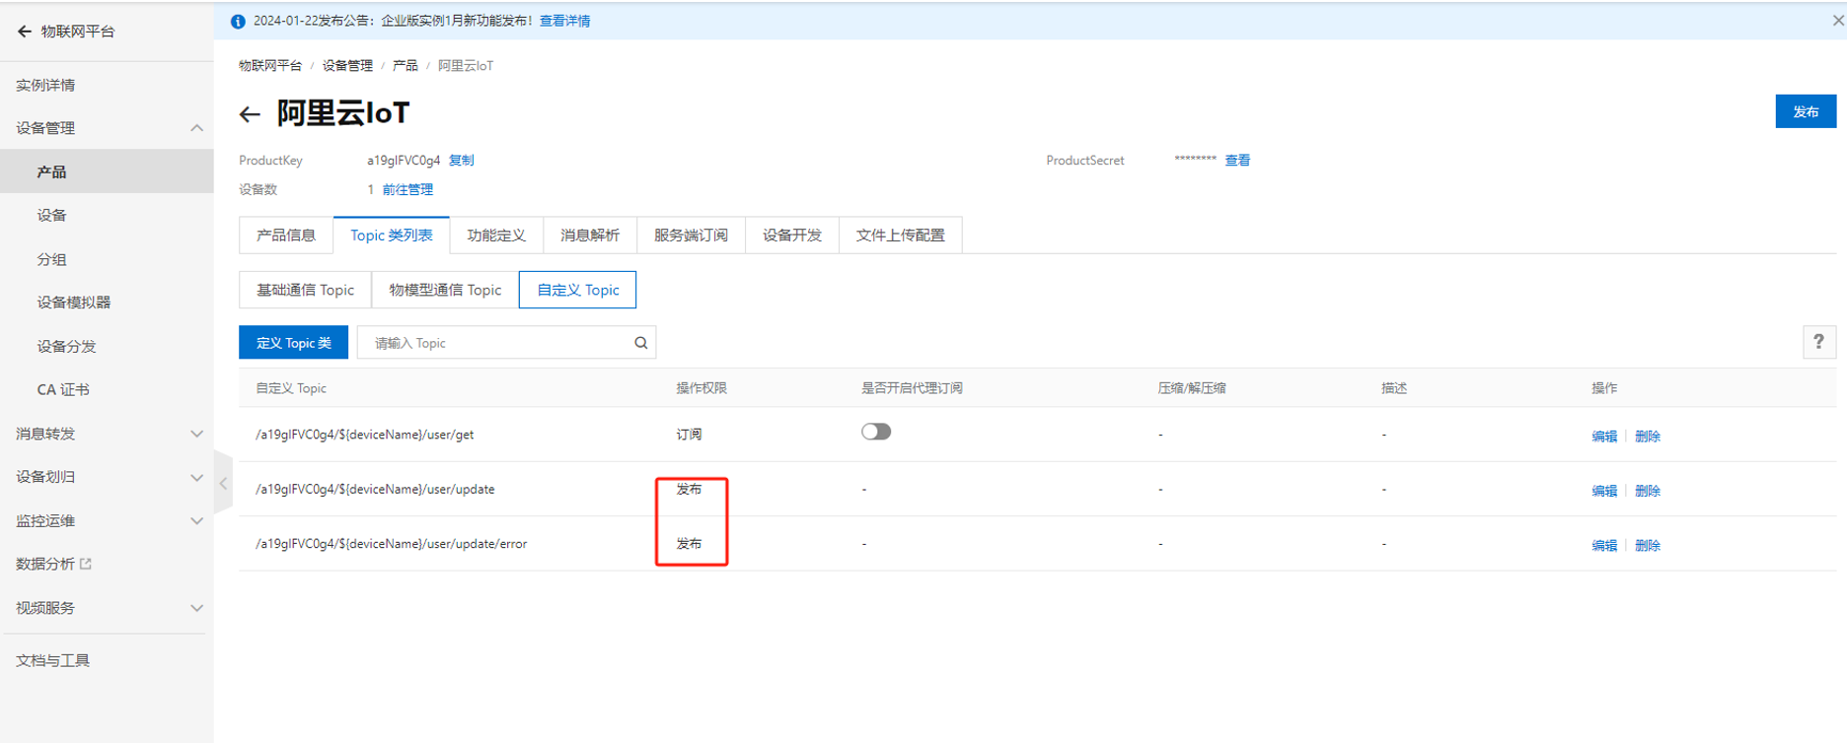1847x743 pixels.
Task: Click the 操作权限 column header
Action: [x=702, y=388]
